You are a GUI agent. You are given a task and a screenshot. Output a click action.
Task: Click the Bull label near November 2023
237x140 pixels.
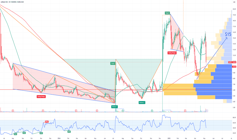(41, 133)
